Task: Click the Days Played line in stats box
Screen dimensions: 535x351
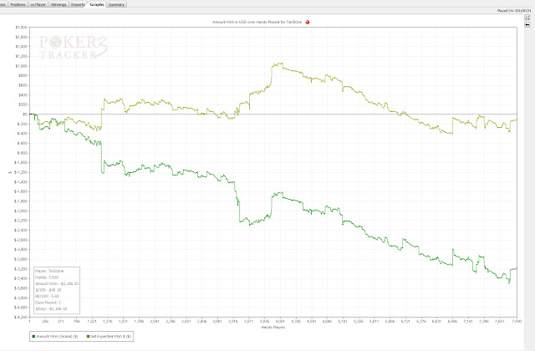Action: pos(48,303)
